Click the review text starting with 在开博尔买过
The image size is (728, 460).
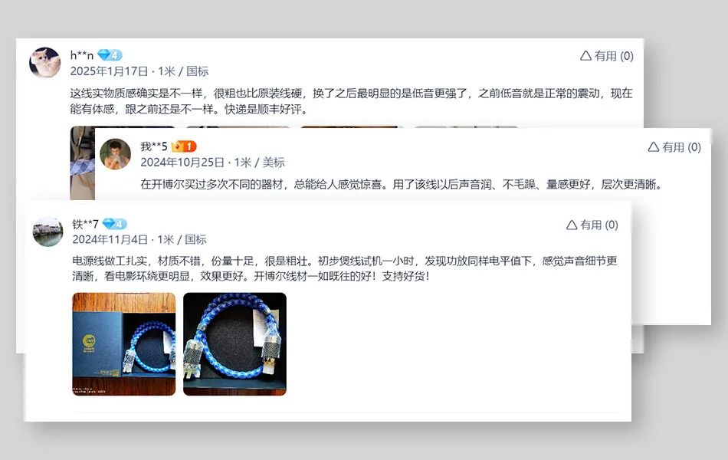[401, 185]
